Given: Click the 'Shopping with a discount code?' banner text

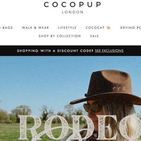Looking at the screenshot, I should [55, 51].
